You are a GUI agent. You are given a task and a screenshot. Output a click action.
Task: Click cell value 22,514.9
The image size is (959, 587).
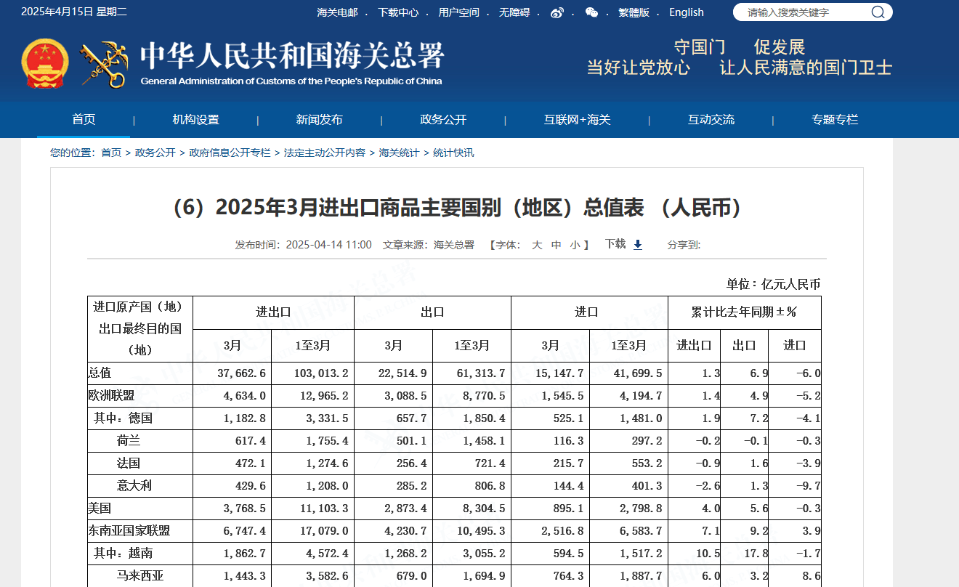pyautogui.click(x=403, y=373)
